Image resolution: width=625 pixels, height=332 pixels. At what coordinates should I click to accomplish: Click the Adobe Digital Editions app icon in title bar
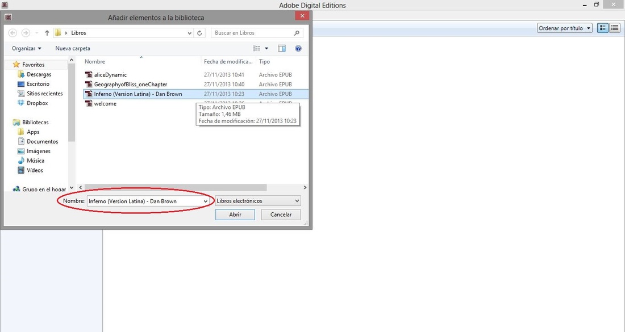5,5
